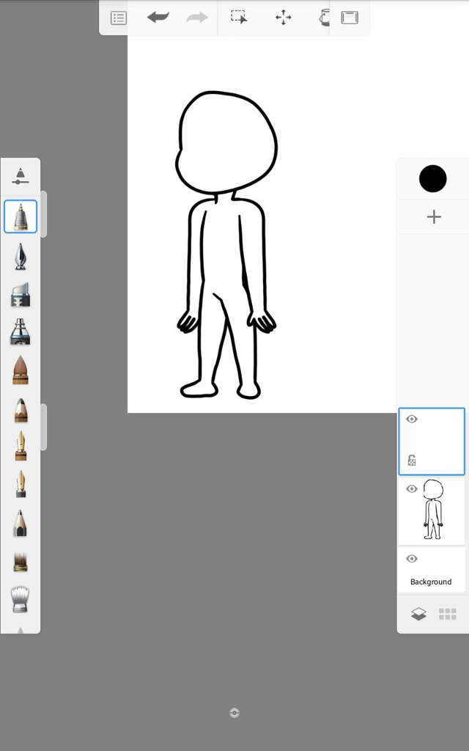Image resolution: width=469 pixels, height=751 pixels.
Task: Open brush size and opacity properties
Action: [x=20, y=176]
